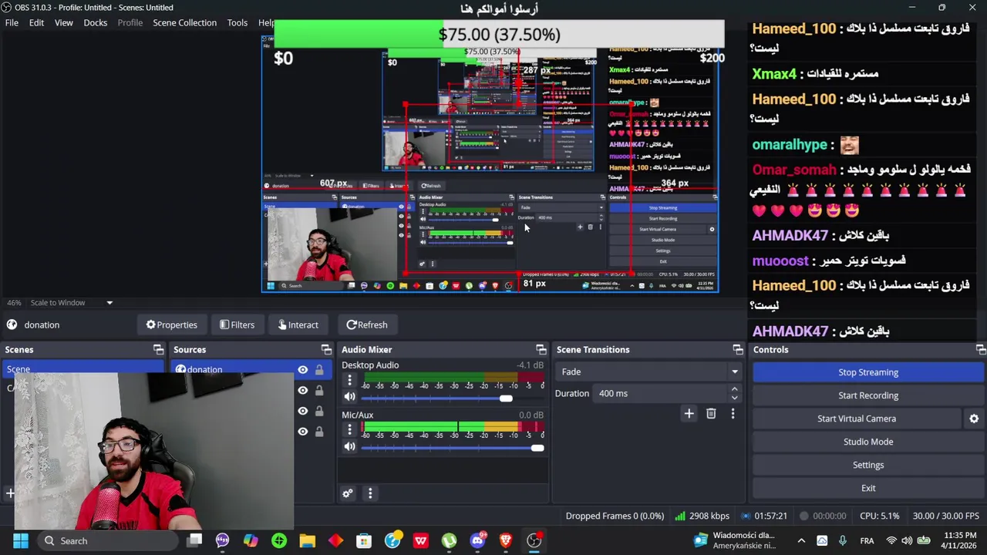Click the OBS Studio taskbar icon
987x555 pixels.
tap(534, 540)
